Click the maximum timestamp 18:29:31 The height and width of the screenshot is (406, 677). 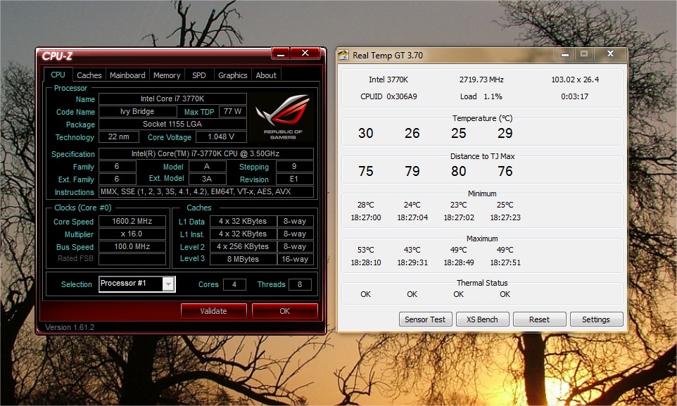click(412, 262)
